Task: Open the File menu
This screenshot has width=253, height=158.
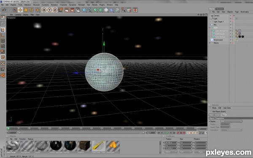Action: click(3, 5)
